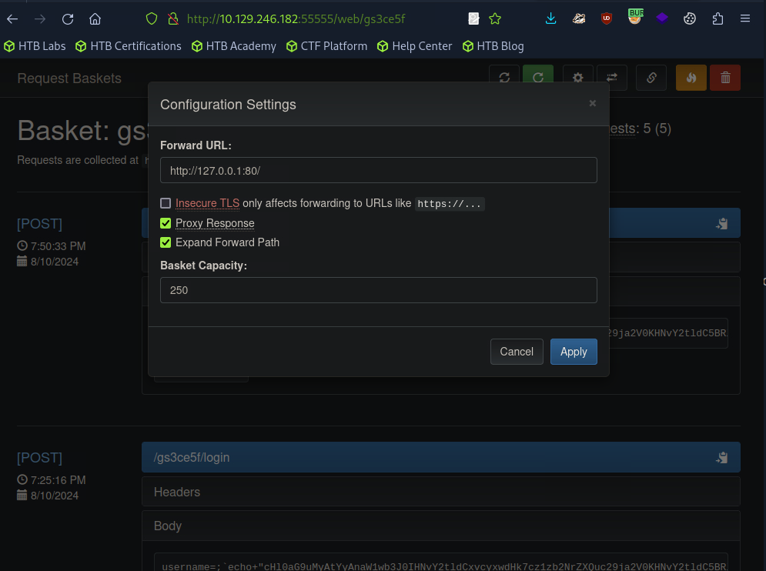Viewport: 766px width, 571px height.
Task: Click the Request Baskets brand link
Action: tap(69, 78)
